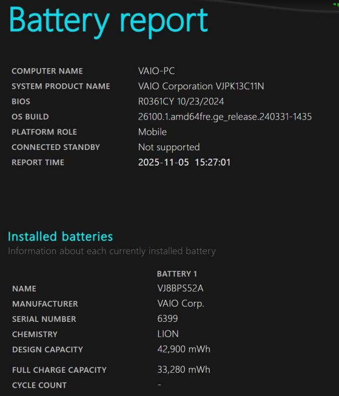Click the system product name VJPK13C11N value

(x=201, y=86)
